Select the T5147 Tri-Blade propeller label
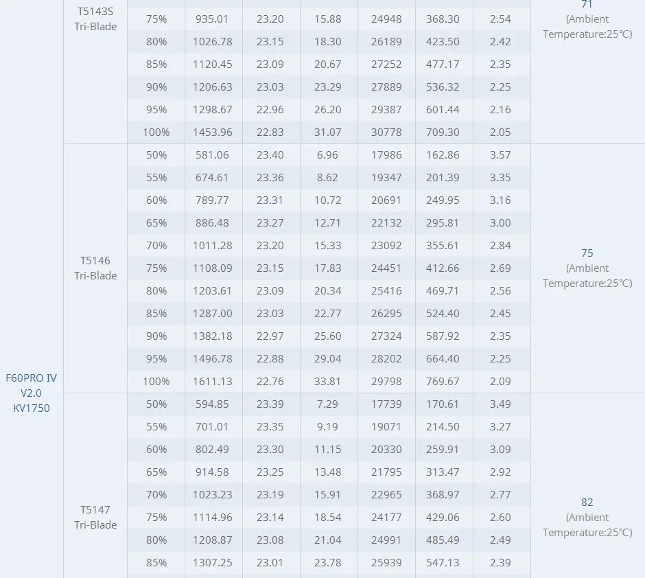This screenshot has height=578, width=645. tap(95, 517)
